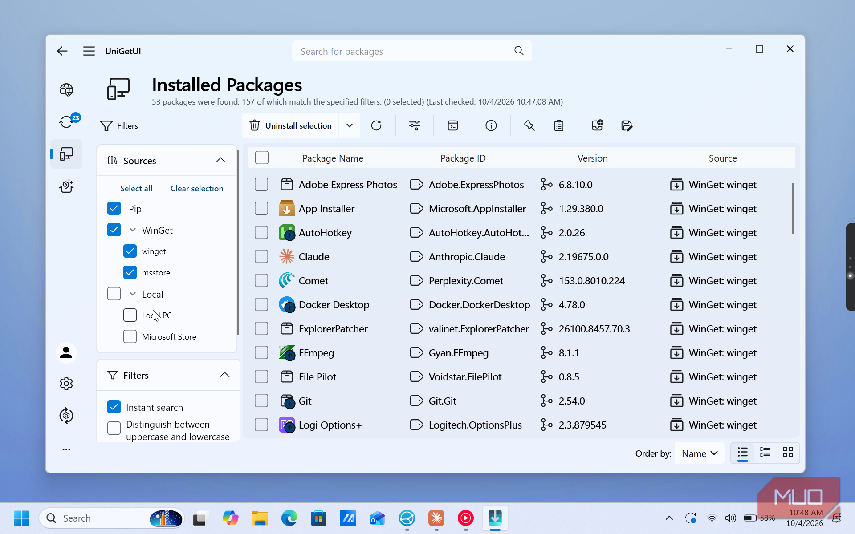This screenshot has height=534, width=855.
Task: Click the Select all sources link
Action: coord(136,188)
